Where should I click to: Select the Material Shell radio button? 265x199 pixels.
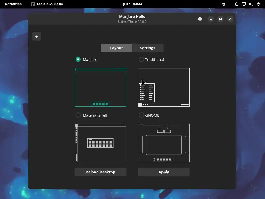pos(78,115)
